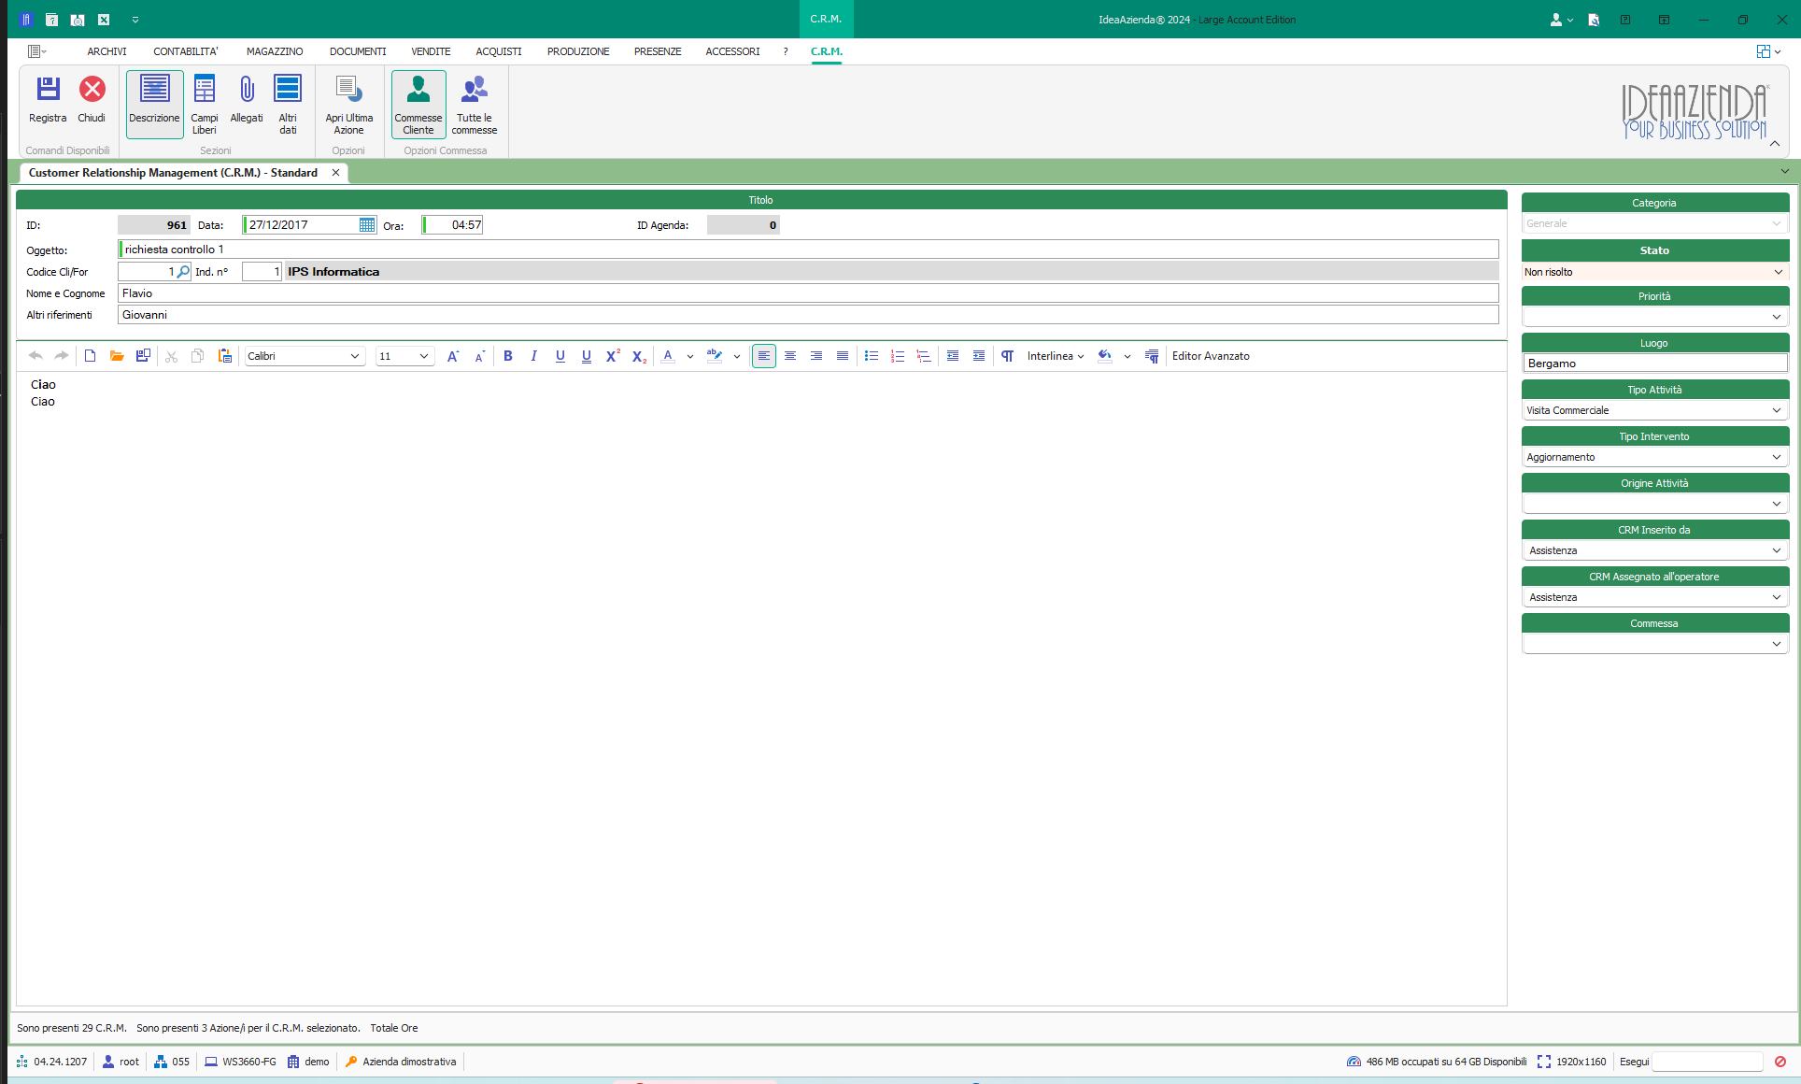The image size is (1801, 1084).
Task: Select the Descrizione section button
Action: (154, 104)
